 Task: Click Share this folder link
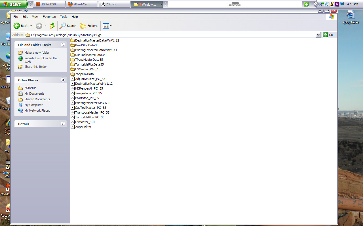(35, 67)
